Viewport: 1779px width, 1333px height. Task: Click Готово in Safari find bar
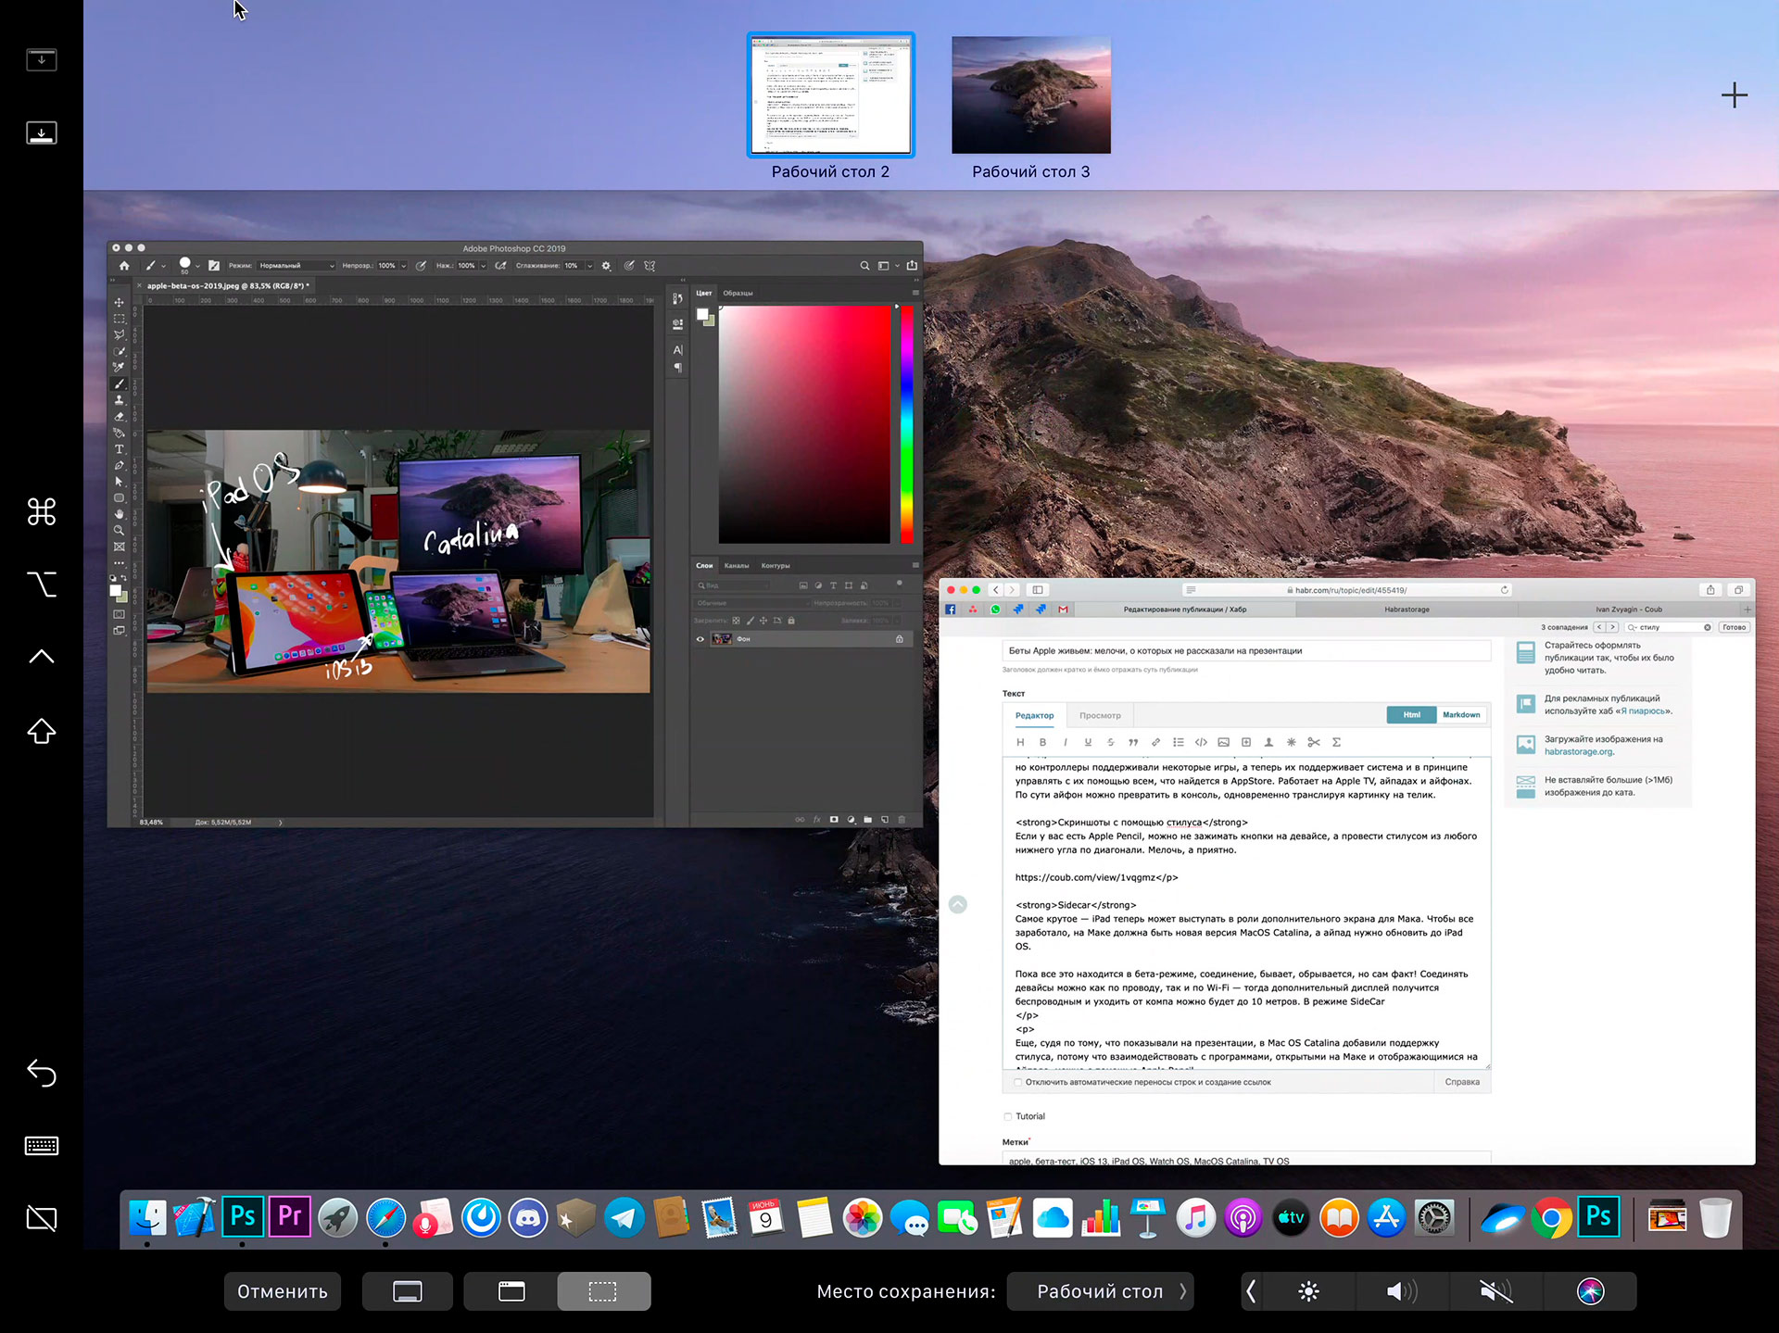point(1734,627)
